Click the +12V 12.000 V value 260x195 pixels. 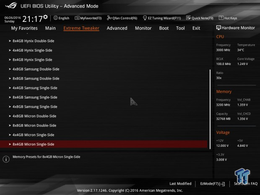[222, 146]
